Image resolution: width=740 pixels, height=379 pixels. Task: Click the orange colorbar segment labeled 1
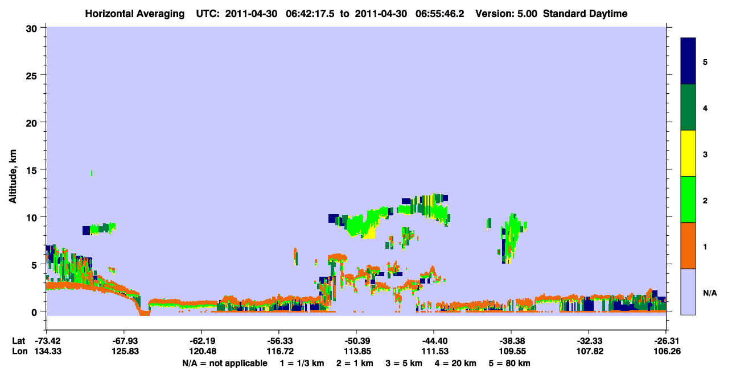click(x=688, y=245)
